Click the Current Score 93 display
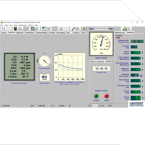 tap(136, 98)
